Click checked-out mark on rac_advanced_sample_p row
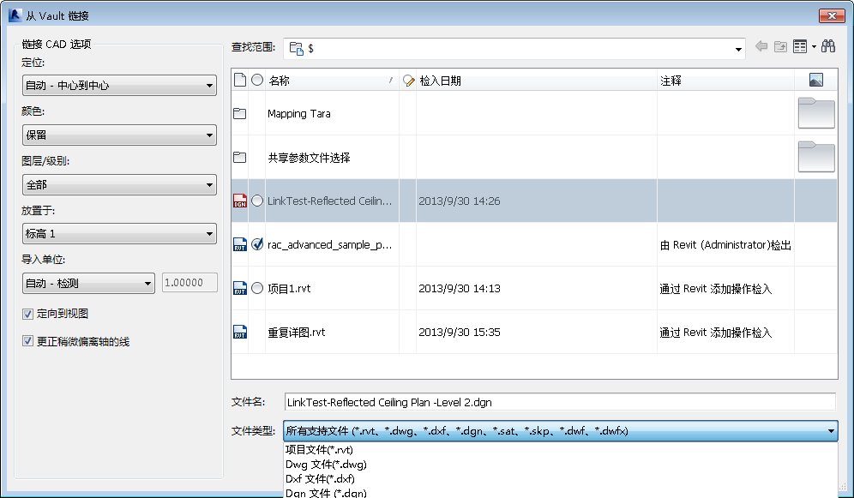 point(257,243)
